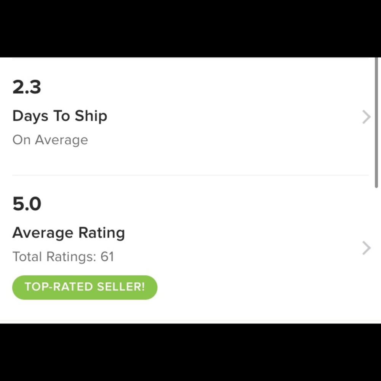The width and height of the screenshot is (381, 381).
Task: Open Total Ratings: 61 link
Action: [63, 257]
